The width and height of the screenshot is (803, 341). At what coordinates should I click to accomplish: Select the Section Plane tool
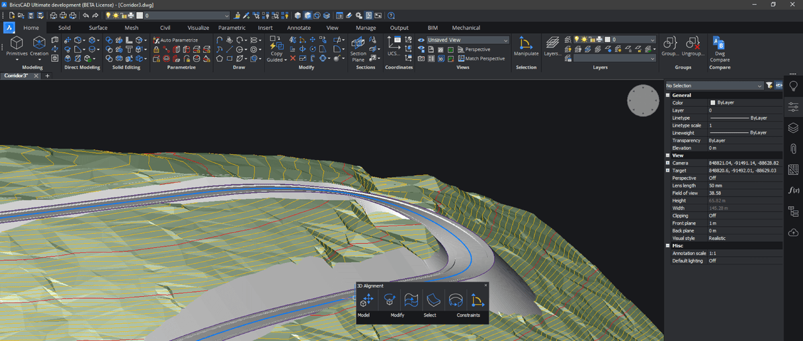tap(358, 49)
